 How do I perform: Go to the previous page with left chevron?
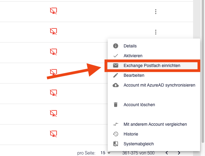[167, 153]
